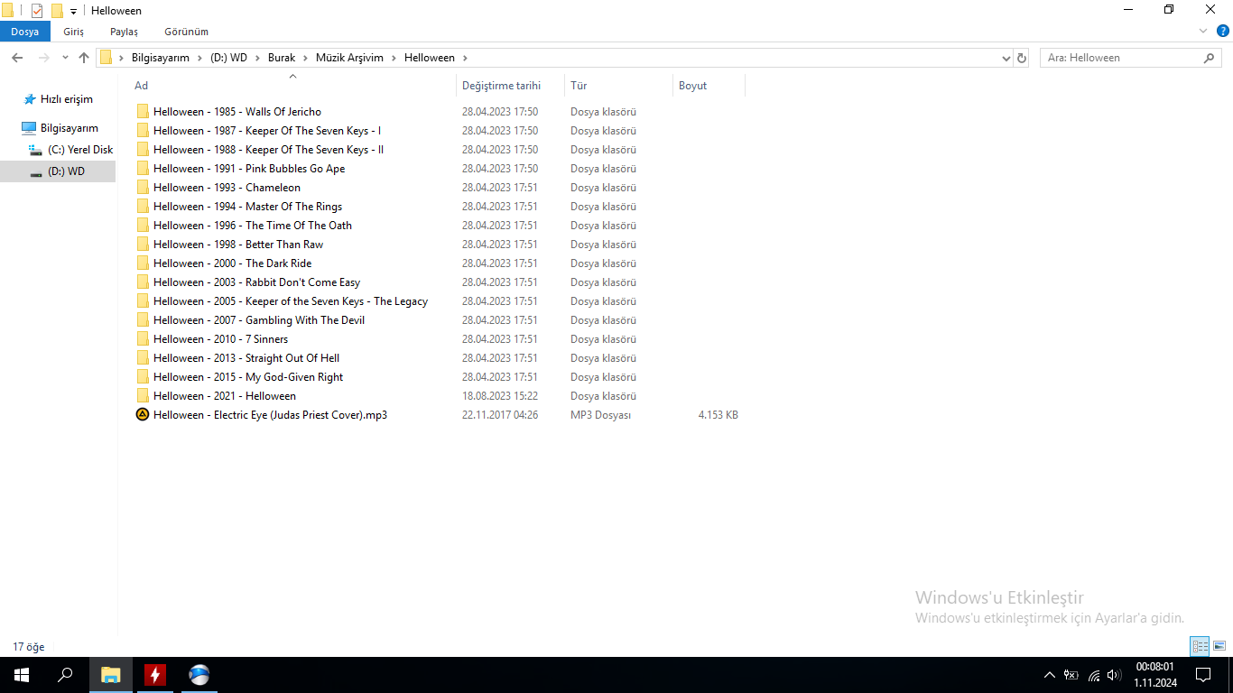Select the Electric Eye mp3 file icon
The height and width of the screenshot is (693, 1233).
(x=143, y=415)
